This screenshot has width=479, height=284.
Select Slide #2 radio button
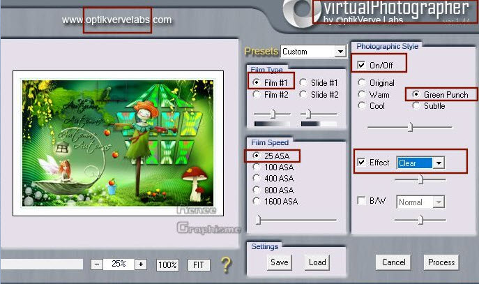point(303,94)
